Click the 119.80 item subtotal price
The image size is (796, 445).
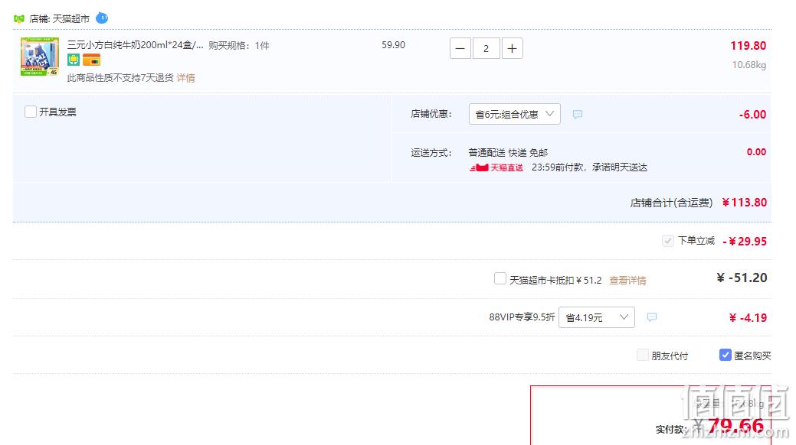pos(749,46)
